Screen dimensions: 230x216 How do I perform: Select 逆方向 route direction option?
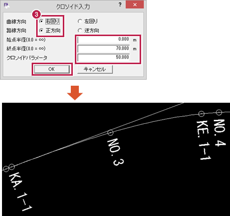click(x=80, y=31)
